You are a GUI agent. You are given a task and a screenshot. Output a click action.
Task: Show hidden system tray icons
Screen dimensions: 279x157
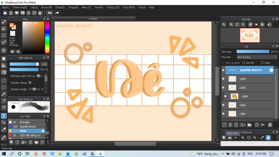click(223, 154)
